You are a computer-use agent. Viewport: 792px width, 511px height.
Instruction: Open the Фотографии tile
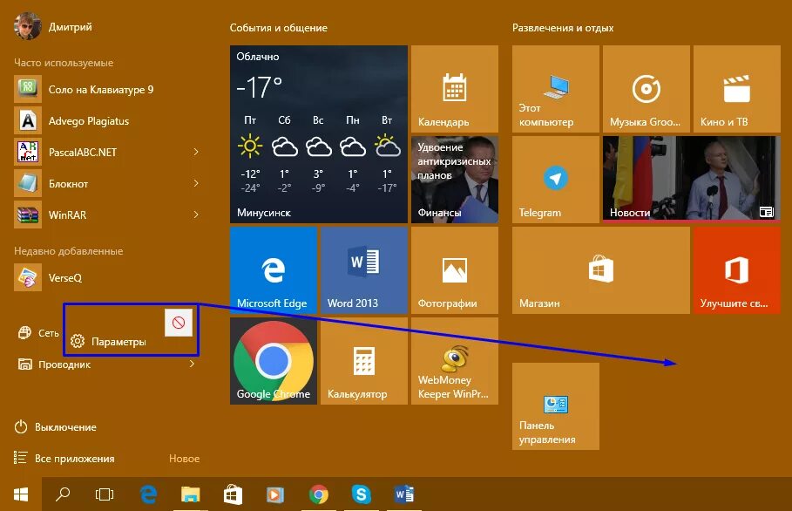pyautogui.click(x=455, y=270)
